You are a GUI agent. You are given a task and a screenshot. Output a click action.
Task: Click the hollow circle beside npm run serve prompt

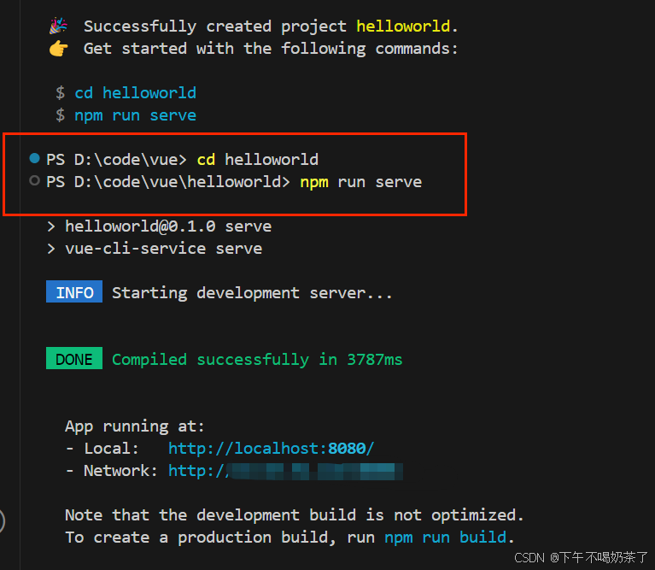pyautogui.click(x=35, y=181)
